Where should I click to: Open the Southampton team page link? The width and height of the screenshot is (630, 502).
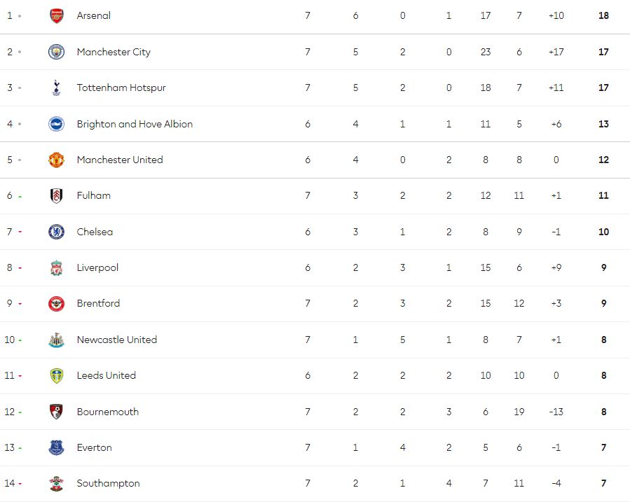point(108,484)
